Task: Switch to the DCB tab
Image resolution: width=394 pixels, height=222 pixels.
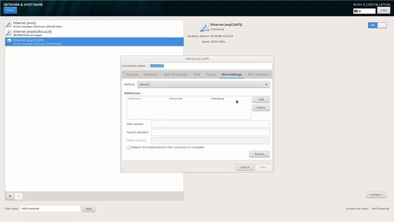Action: (197, 75)
